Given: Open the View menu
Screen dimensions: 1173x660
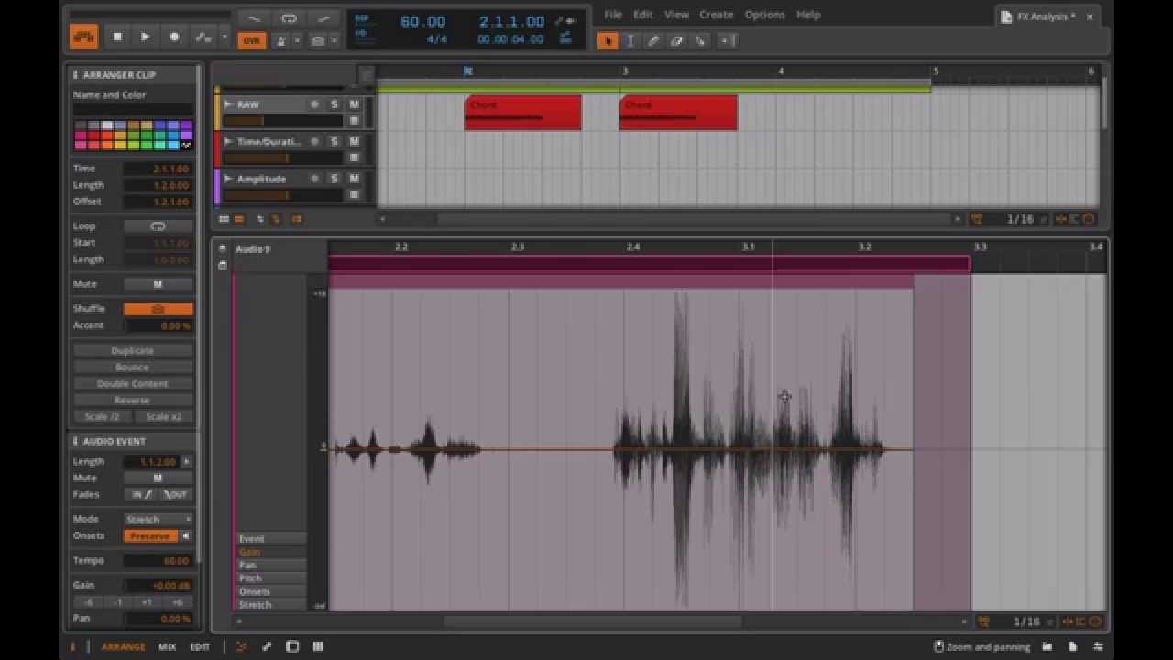Looking at the screenshot, I should point(676,15).
